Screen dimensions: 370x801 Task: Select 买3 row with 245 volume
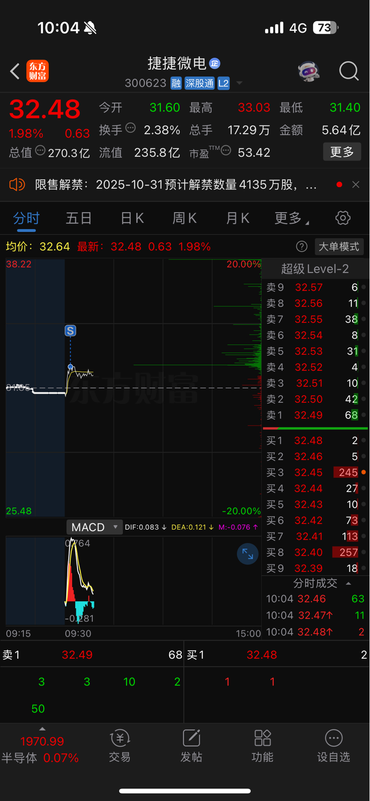click(315, 472)
